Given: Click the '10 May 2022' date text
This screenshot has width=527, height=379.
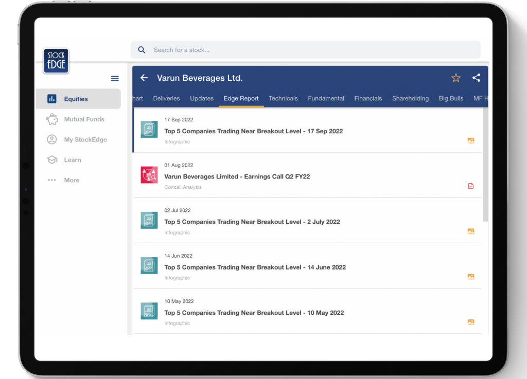Looking at the screenshot, I should point(179,301).
